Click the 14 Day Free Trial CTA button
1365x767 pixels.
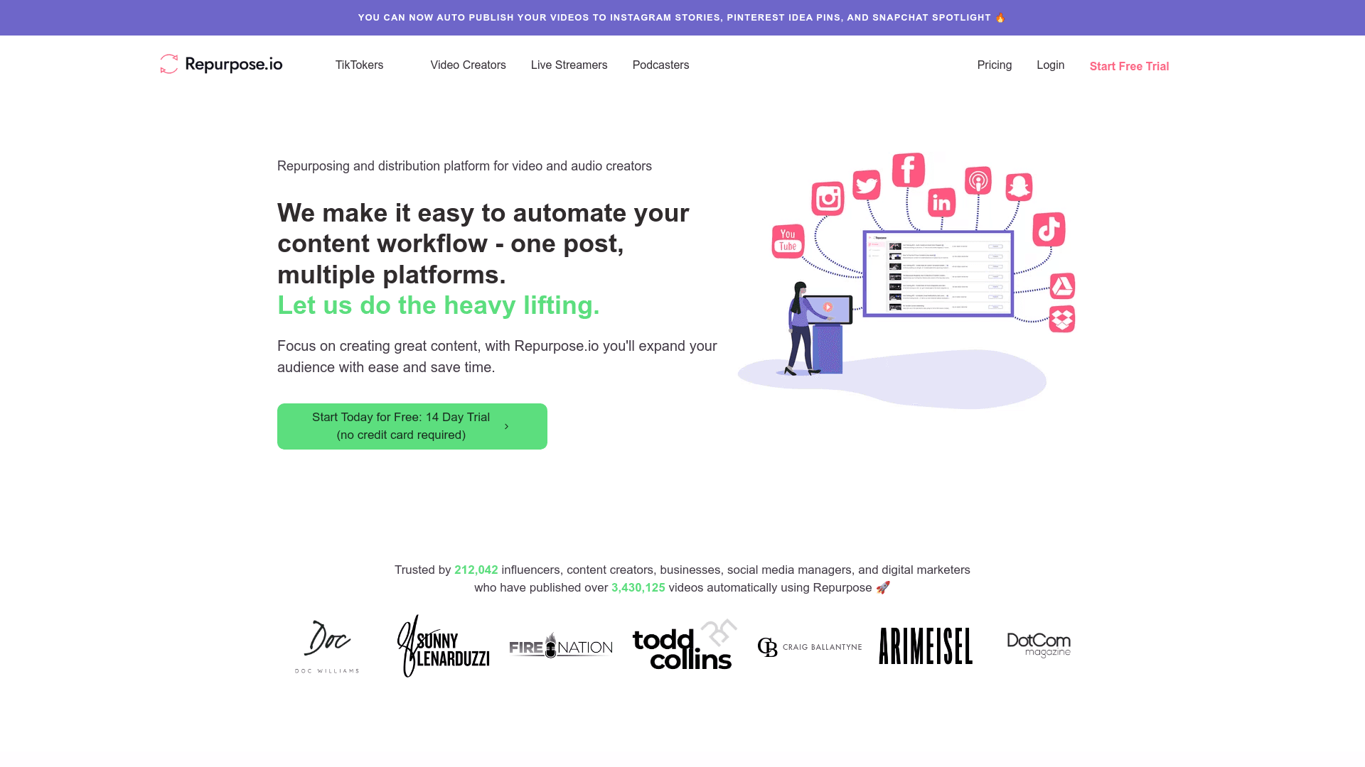pyautogui.click(x=412, y=426)
